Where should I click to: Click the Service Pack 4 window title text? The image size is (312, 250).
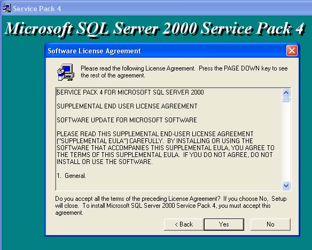[x=37, y=9]
